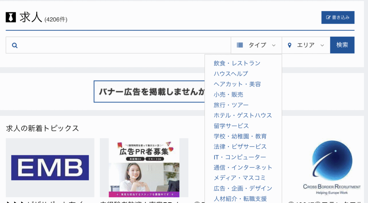Image resolution: width=368 pixels, height=203 pixels.
Task: Select ホテル・ゲストハウス option
Action: [243, 116]
